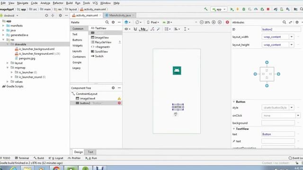The image size is (303, 170).
Task: Search attributes with magnifier icon
Action: (x=284, y=22)
